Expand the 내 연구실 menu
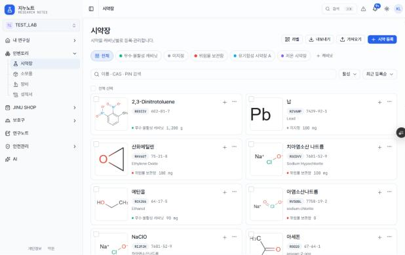This screenshot has height=255, width=405. point(41,40)
